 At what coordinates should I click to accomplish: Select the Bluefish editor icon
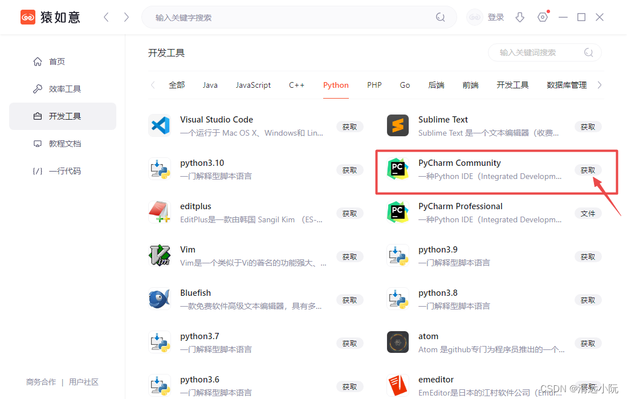click(159, 299)
